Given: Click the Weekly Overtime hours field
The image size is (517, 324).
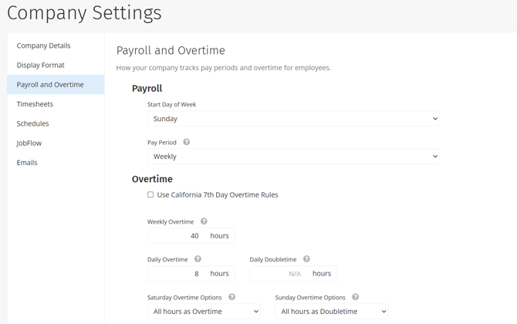Looking at the screenshot, I should coord(177,236).
